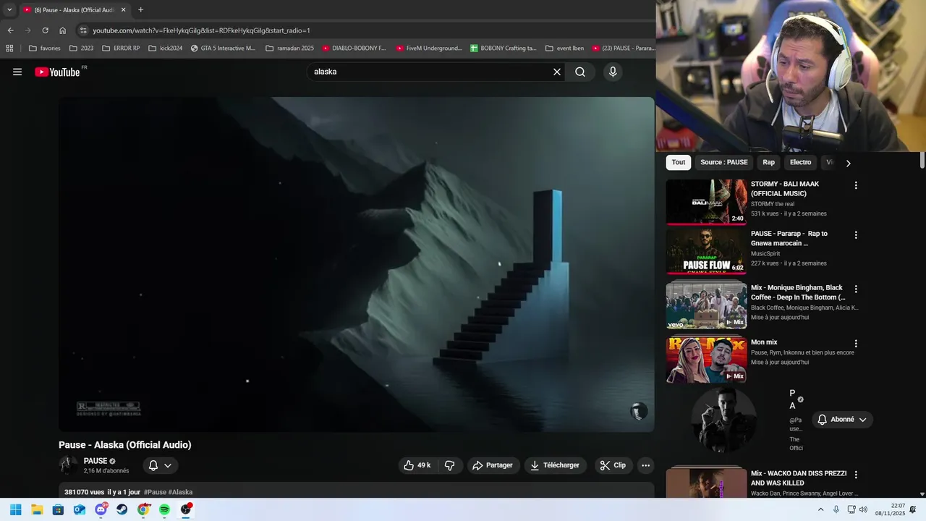Reload the YouTube page
Screen dimensions: 926x521
pyautogui.click(x=45, y=30)
